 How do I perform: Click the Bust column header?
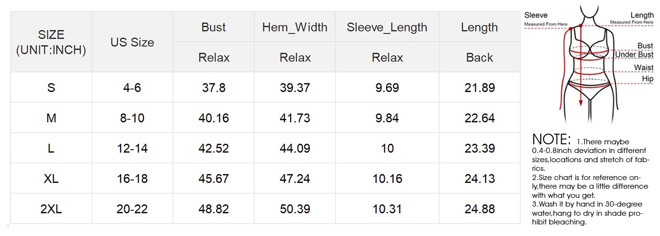(214, 27)
